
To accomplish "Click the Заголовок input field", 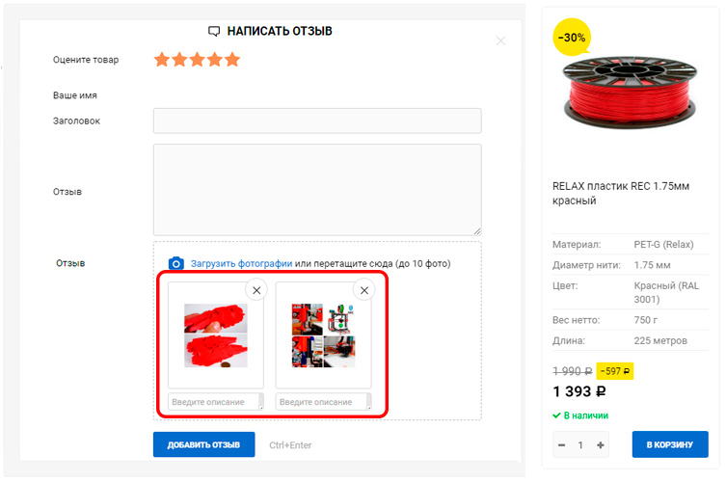I will [x=317, y=120].
